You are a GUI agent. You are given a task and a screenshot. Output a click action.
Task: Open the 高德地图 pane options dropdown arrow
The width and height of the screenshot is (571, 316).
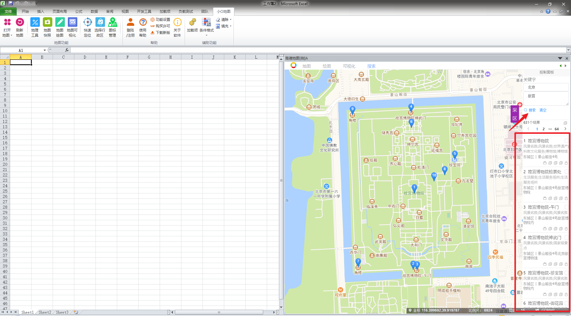(x=560, y=58)
